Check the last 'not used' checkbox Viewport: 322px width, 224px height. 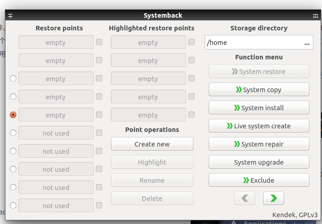point(99,205)
